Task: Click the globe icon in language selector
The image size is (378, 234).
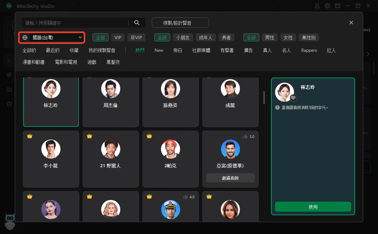Action: (25, 38)
